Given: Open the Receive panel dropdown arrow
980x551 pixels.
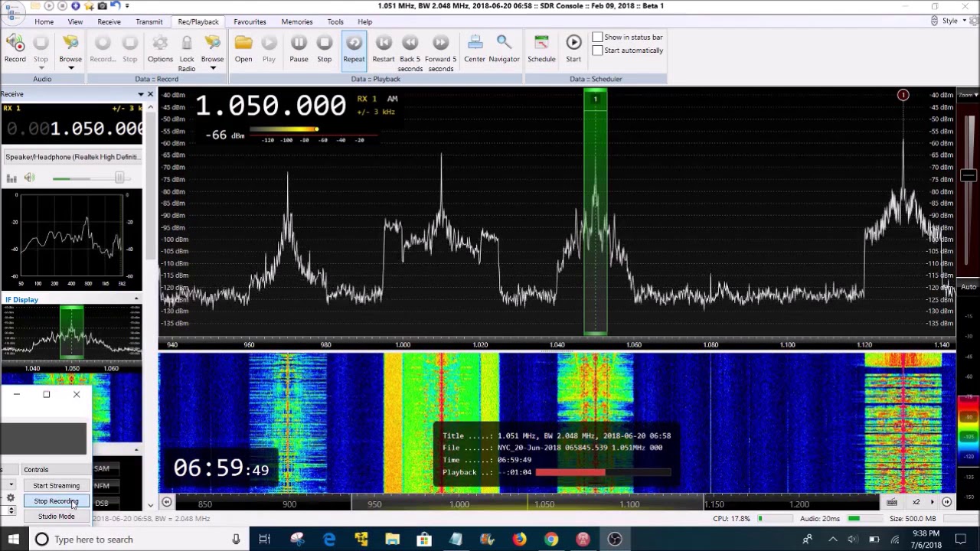Looking at the screenshot, I should click(140, 94).
